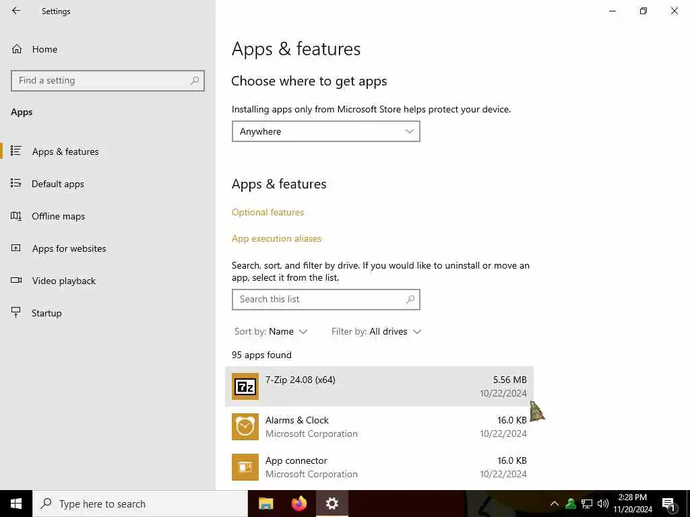Close the Settings window
This screenshot has height=517, width=690.
click(674, 11)
